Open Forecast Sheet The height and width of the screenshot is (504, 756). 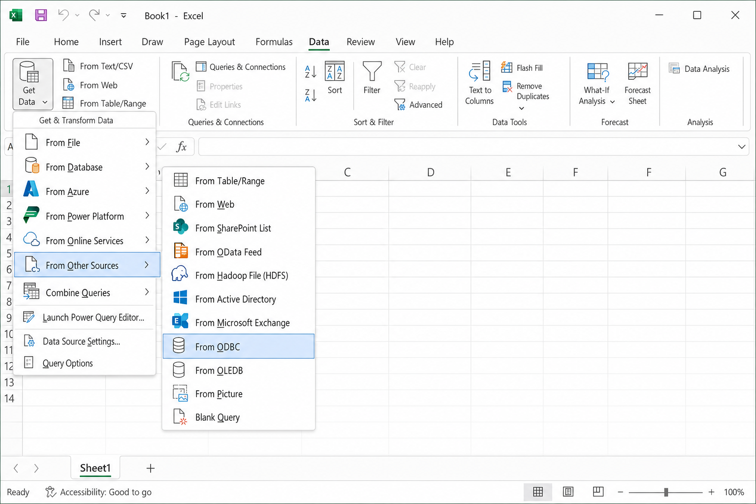click(x=637, y=83)
